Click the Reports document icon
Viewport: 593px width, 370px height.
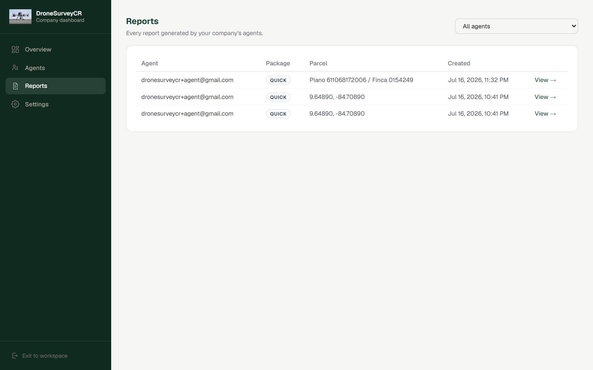[x=15, y=86]
